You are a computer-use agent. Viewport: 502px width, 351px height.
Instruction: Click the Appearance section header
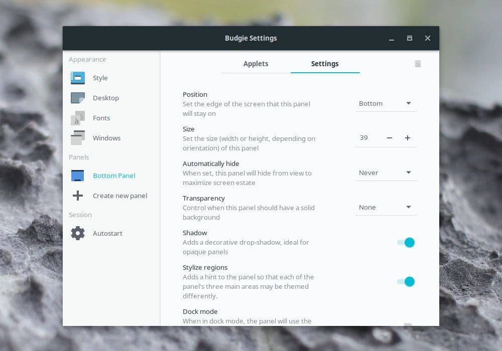(x=87, y=60)
